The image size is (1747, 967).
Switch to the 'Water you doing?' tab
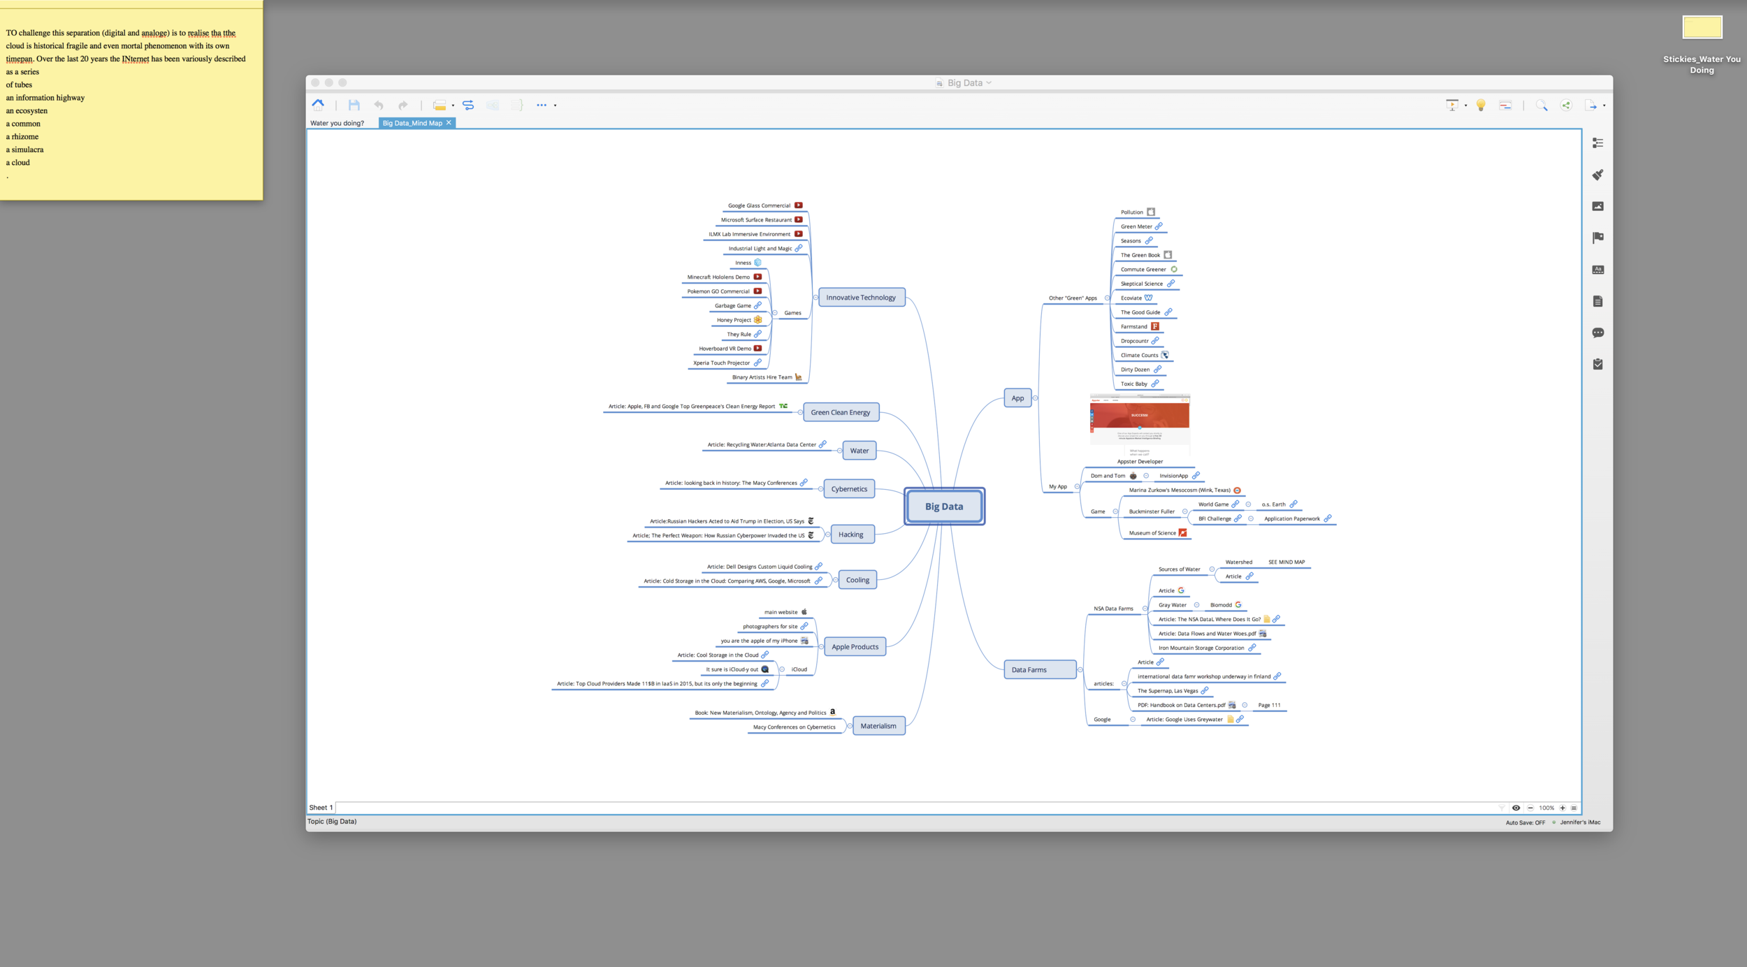[337, 122]
